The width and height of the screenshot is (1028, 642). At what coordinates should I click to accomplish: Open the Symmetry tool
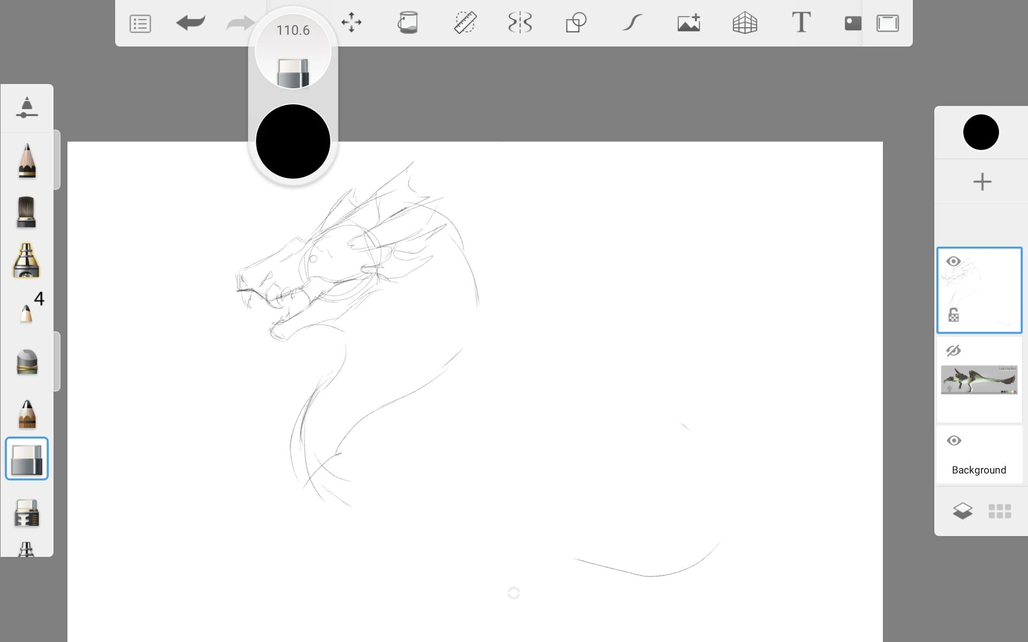pos(520,23)
